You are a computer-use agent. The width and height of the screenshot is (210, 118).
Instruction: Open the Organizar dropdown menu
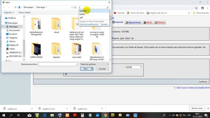pos(9,12)
